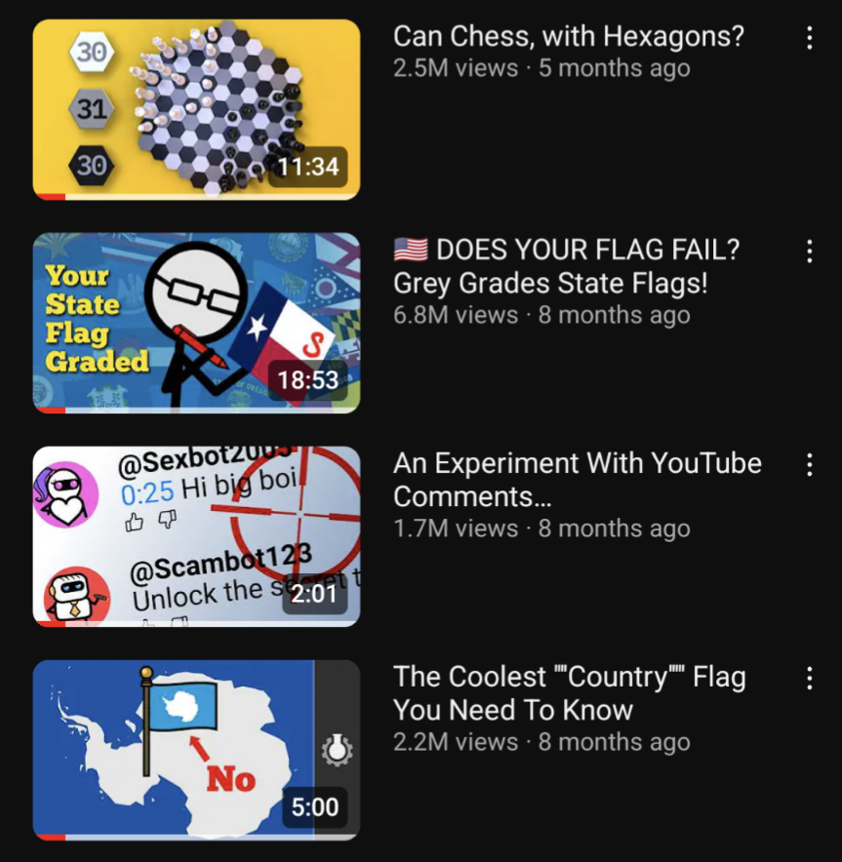The image size is (842, 862).
Task: Open the Antarctica flag thumbnail
Action: click(196, 750)
